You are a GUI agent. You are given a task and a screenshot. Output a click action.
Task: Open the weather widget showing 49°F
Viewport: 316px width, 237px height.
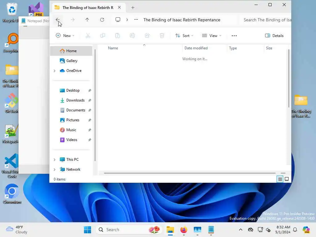click(x=16, y=230)
